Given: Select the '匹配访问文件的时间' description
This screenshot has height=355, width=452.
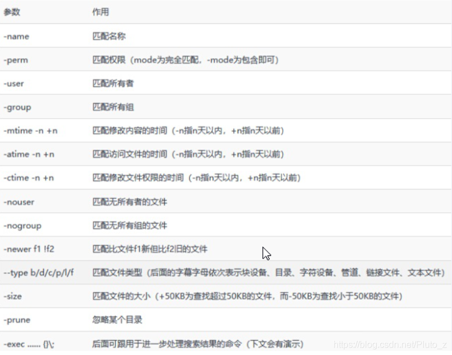Looking at the screenshot, I should click(x=188, y=155).
